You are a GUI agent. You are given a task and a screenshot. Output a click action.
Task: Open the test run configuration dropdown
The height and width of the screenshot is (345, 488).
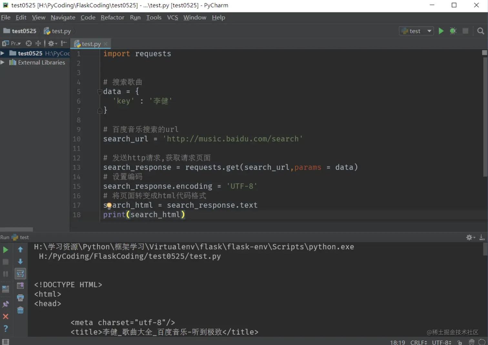click(x=416, y=31)
